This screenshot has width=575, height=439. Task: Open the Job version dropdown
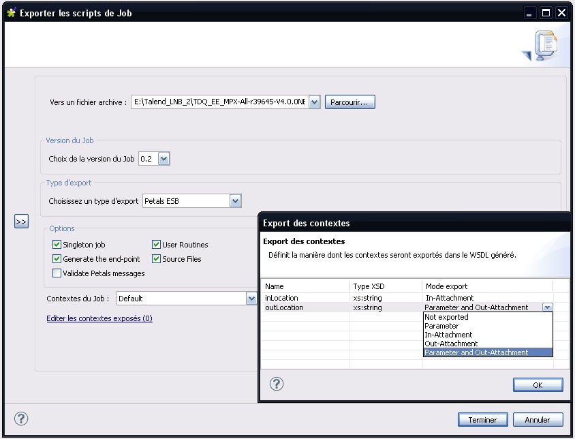coord(164,159)
